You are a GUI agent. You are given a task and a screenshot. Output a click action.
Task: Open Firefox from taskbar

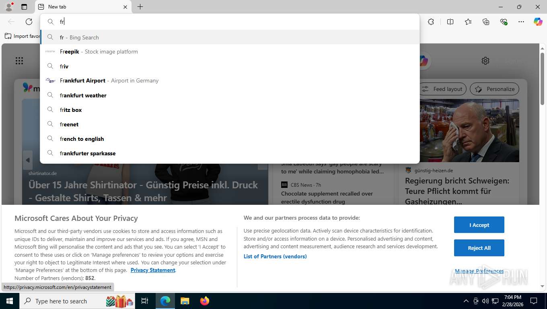(204, 301)
